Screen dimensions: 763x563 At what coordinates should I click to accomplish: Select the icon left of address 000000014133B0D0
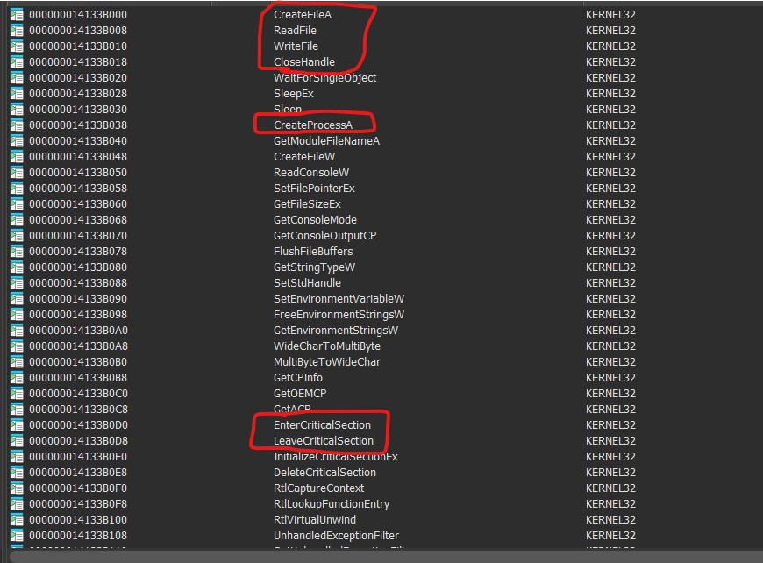[16, 425]
